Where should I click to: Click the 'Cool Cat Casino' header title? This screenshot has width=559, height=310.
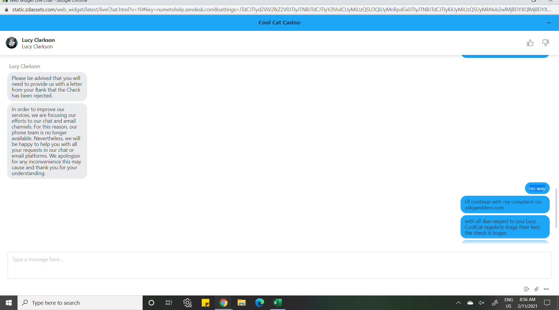pyautogui.click(x=279, y=23)
